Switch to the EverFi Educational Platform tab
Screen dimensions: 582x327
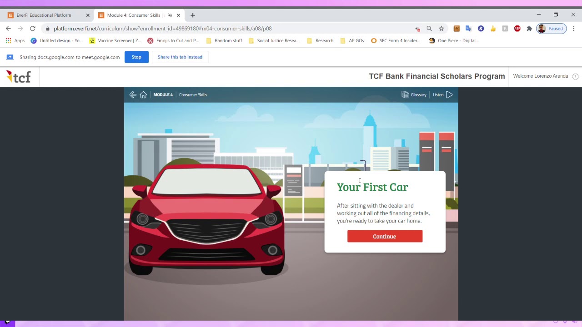(49, 15)
